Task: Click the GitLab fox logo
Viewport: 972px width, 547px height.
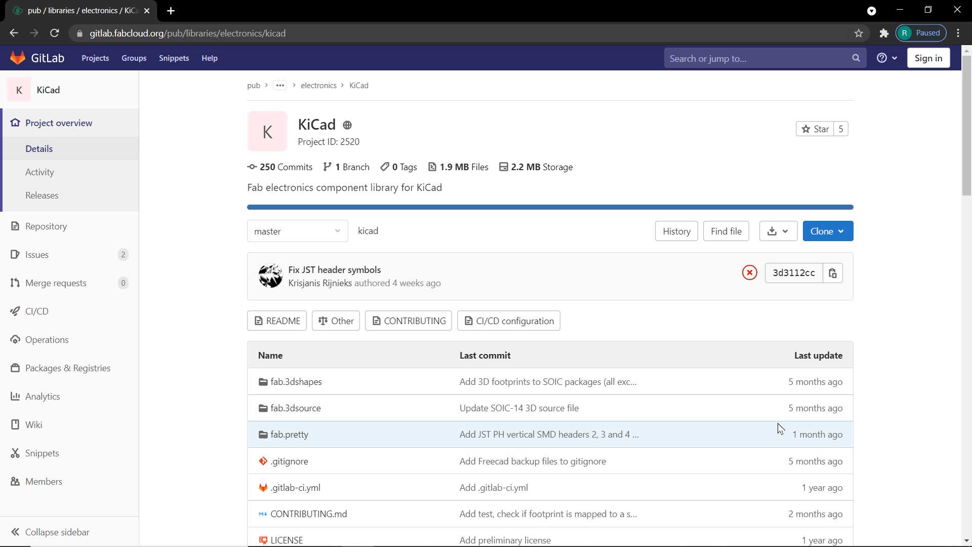Action: tap(18, 58)
